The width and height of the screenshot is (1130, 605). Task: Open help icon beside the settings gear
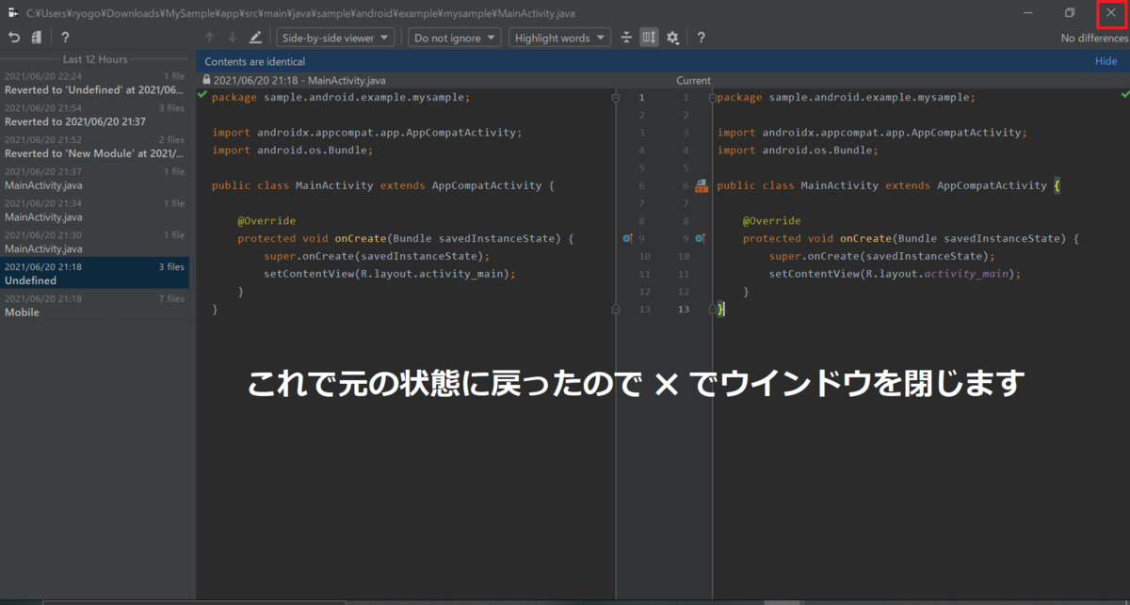point(701,38)
